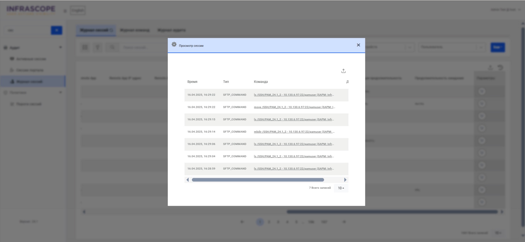Click SFTP_COMMAND in the move row
Image resolution: width=525 pixels, height=242 pixels.
click(x=235, y=107)
